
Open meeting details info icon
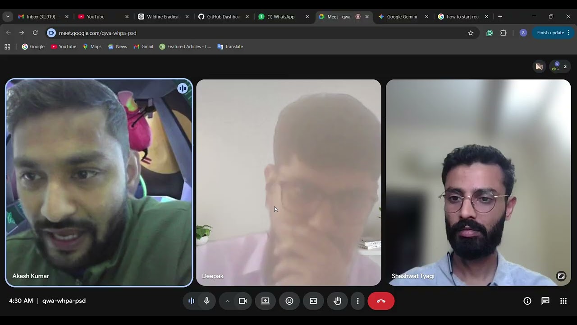[527, 301]
